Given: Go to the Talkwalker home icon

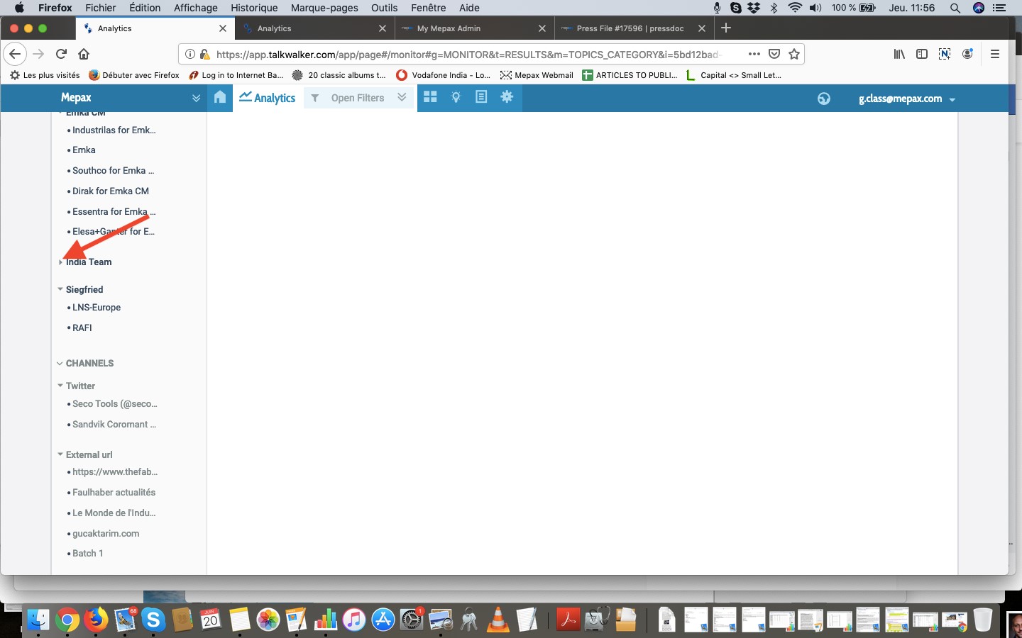Looking at the screenshot, I should [220, 98].
